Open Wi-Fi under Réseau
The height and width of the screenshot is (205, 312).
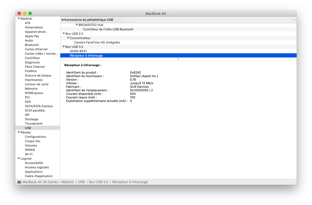pos(29,154)
